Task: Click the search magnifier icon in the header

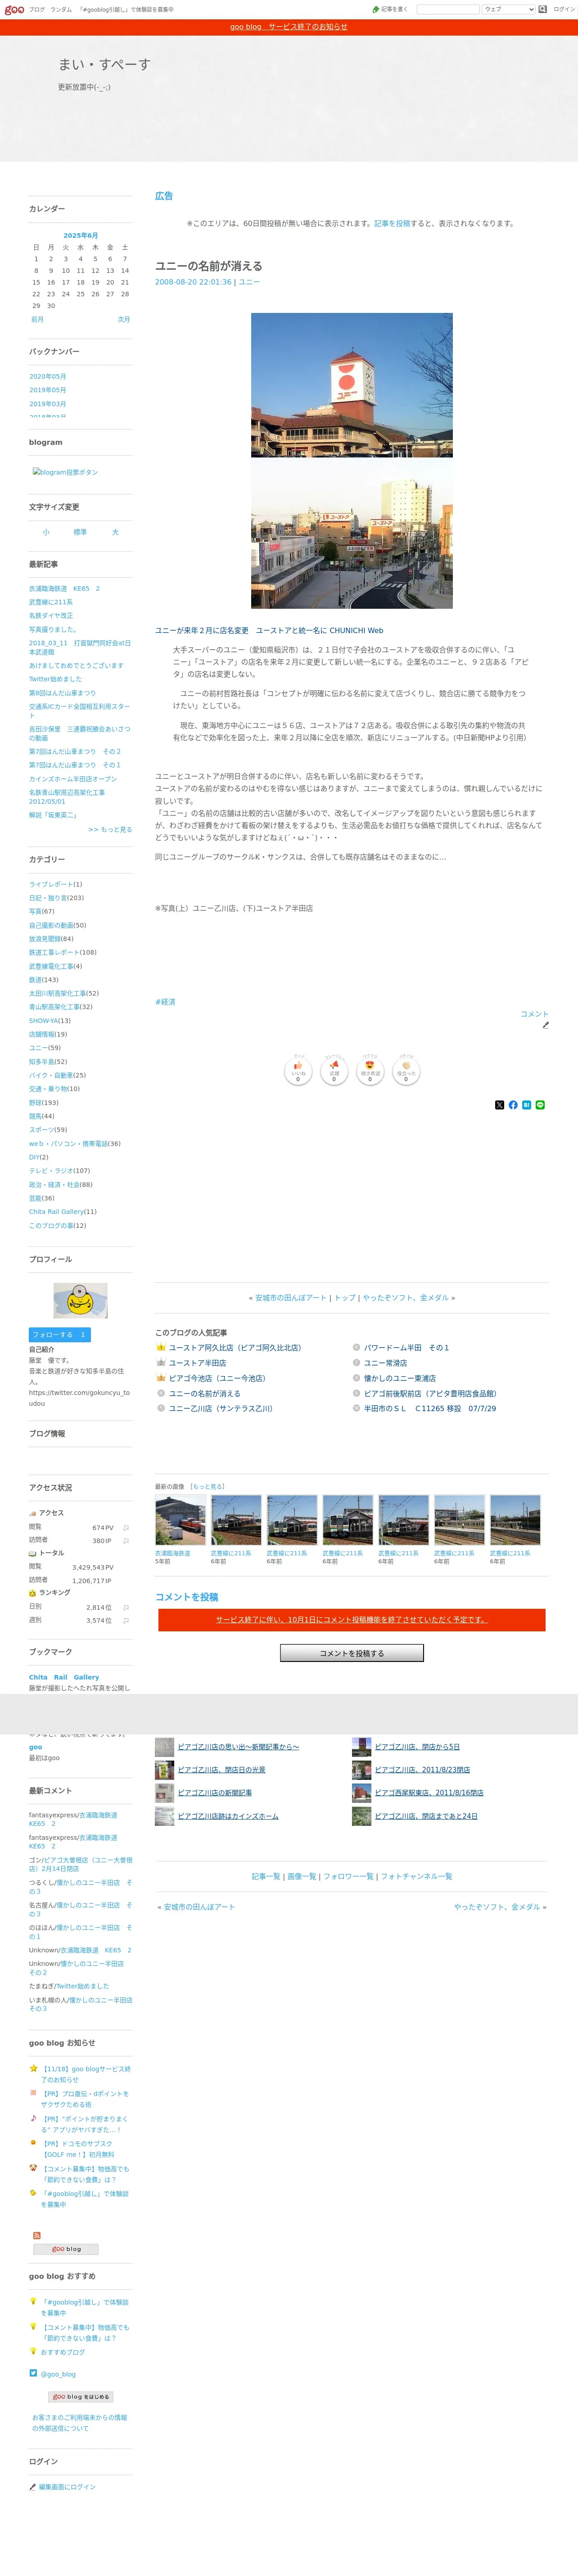Action: (543, 9)
